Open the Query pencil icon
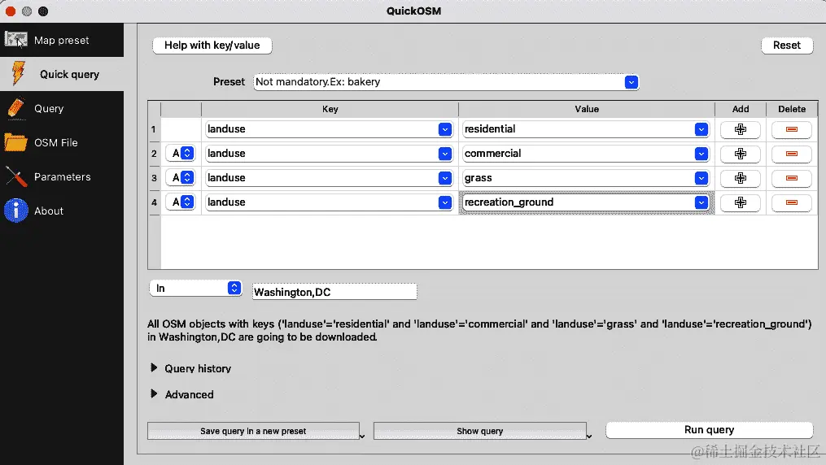 coord(16,108)
